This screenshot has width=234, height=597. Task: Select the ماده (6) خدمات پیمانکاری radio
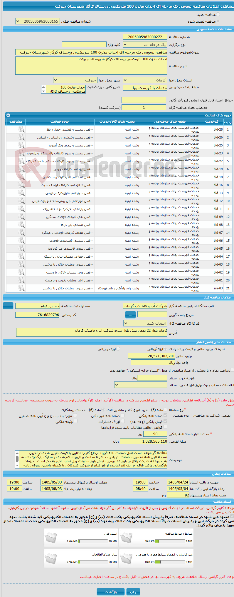click(103, 409)
